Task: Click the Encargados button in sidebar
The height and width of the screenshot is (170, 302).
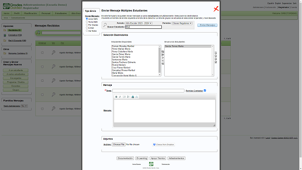Action: point(16,78)
